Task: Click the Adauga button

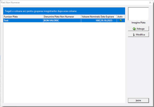Action: pyautogui.click(x=138, y=29)
